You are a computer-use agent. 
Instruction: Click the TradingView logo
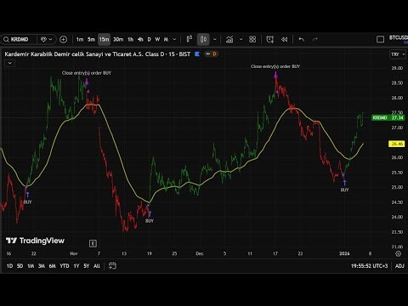[x=35, y=241]
